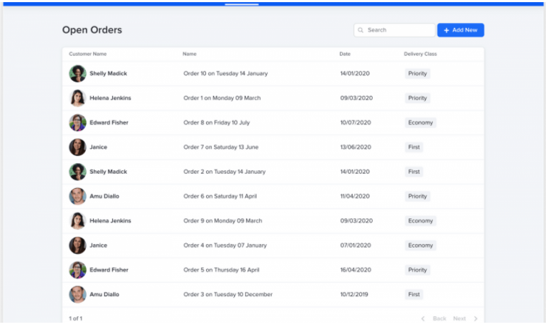Select 'Order 8 on Friday 10 July'
The image size is (546, 327).
tap(217, 122)
